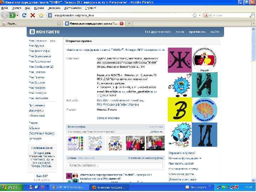Image resolution: width=256 pixels, height=192 pixels.
Task: Click выйти to log out
Action: pos(214,32)
